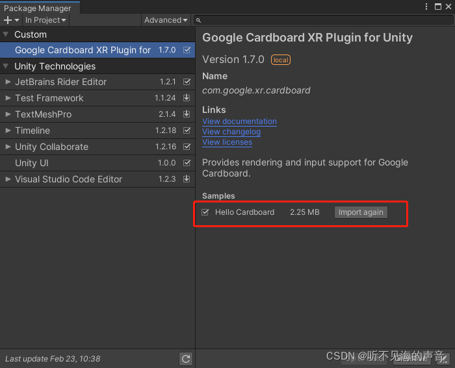Click installed checkmark icon for Unity Collaborate

[x=187, y=147]
